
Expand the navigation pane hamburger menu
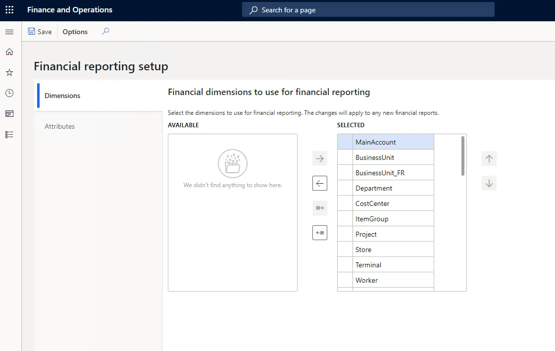coord(9,31)
